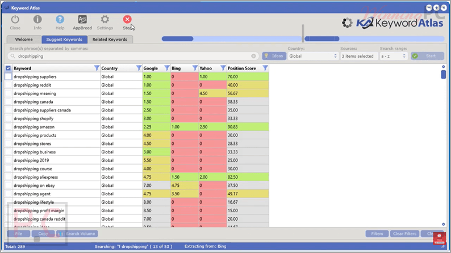Click the 90.83 position score cell
Image resolution: width=451 pixels, height=253 pixels.
(248, 127)
